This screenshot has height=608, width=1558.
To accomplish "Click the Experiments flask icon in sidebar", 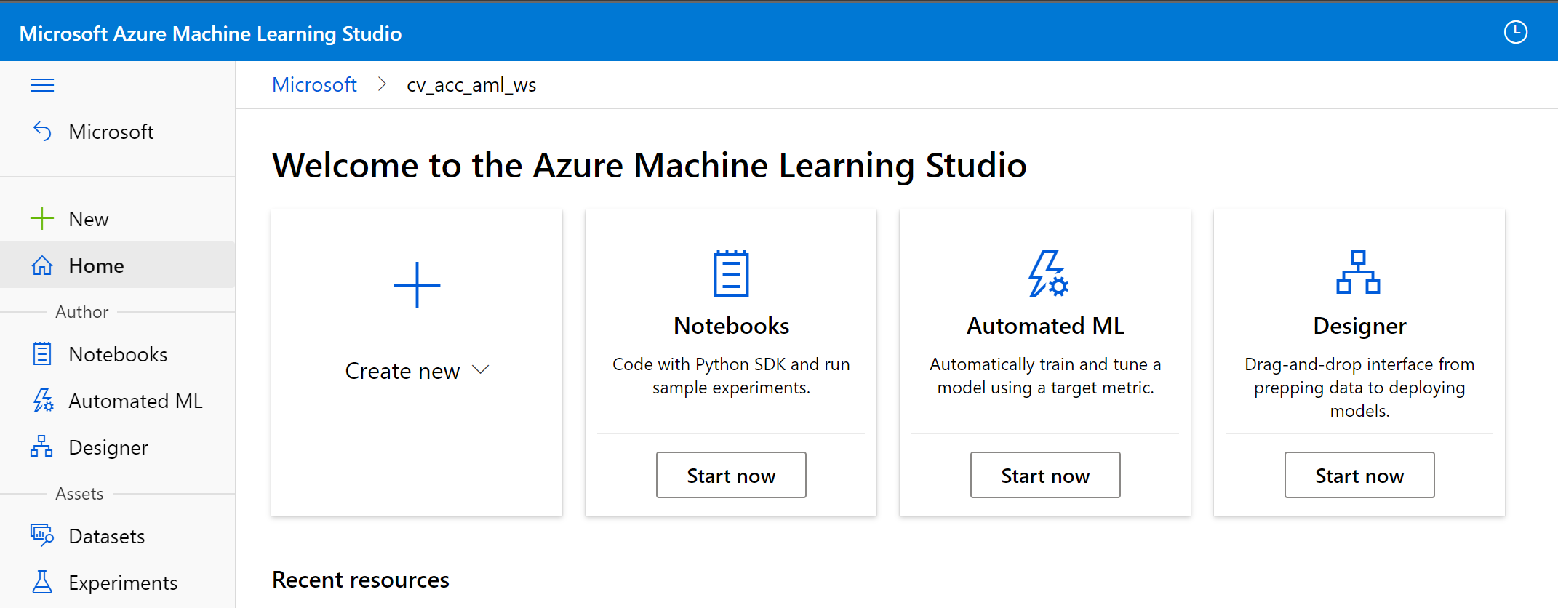I will (x=42, y=582).
